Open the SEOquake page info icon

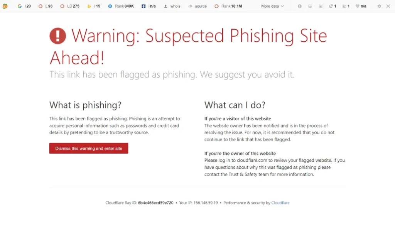click(x=300, y=6)
